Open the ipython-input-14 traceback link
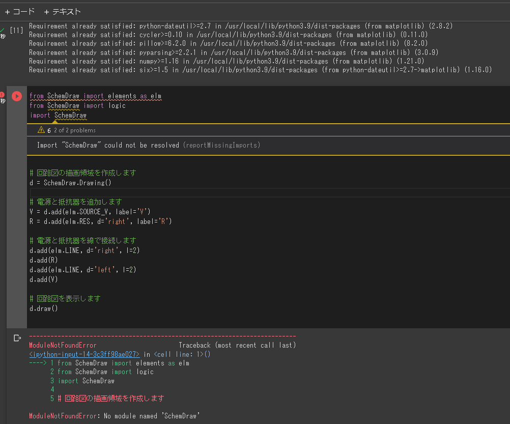Viewport: 510px width, 424px height. 84,354
